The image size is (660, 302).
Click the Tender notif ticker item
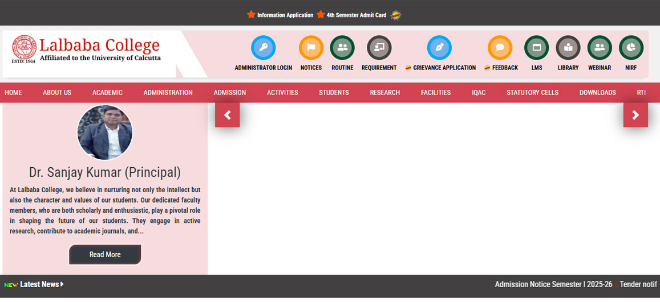click(638, 284)
